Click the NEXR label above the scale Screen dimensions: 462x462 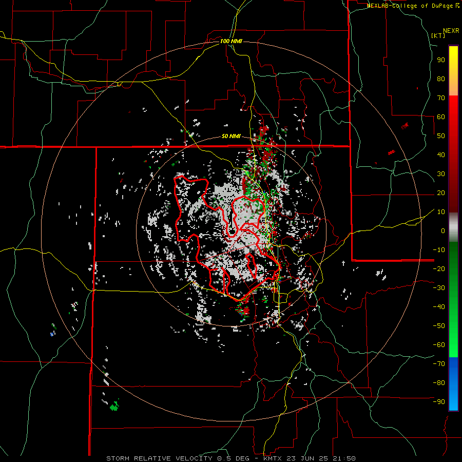pyautogui.click(x=451, y=31)
